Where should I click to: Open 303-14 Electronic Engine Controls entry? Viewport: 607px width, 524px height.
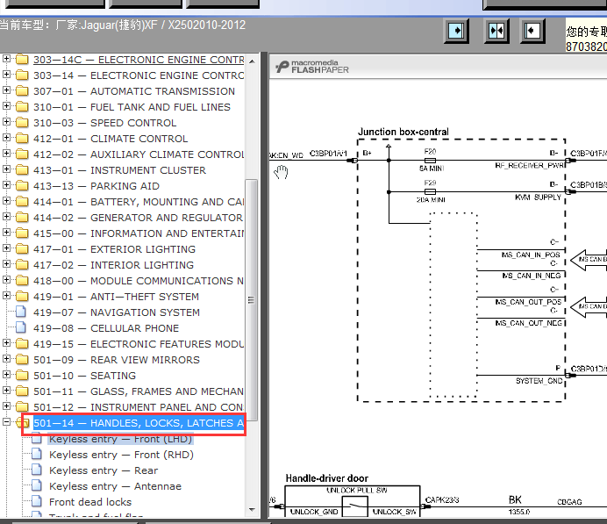(x=139, y=75)
